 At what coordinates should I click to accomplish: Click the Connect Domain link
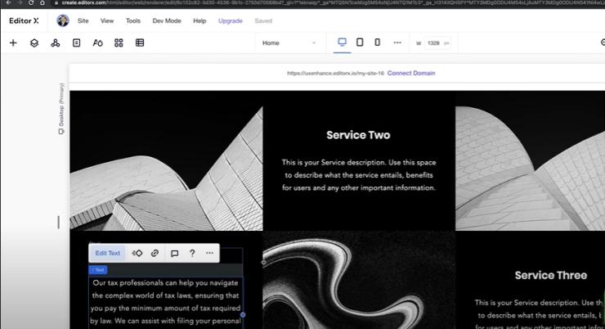pos(411,73)
